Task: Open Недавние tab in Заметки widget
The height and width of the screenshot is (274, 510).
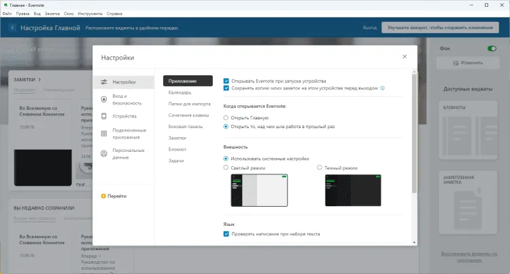Action: click(24, 90)
